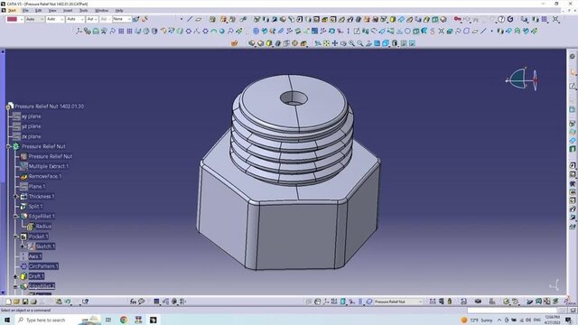Select the Radius parameter under EdgeFillet.1
This screenshot has height=325, width=578.
click(43, 227)
